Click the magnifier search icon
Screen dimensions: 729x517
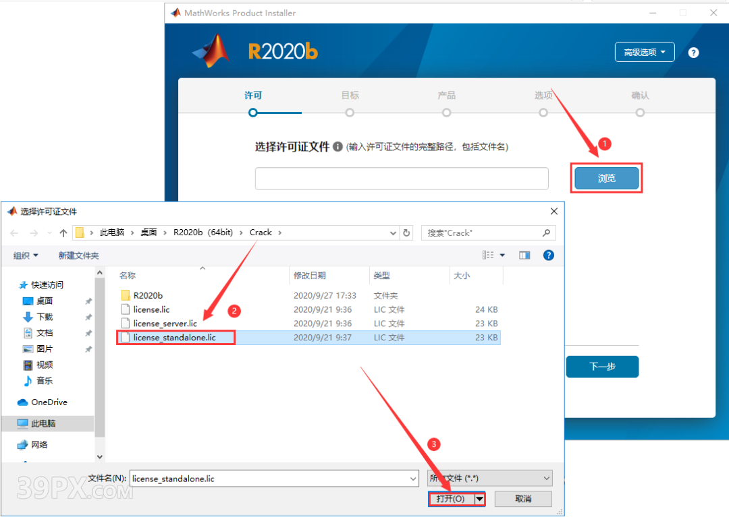(x=546, y=233)
